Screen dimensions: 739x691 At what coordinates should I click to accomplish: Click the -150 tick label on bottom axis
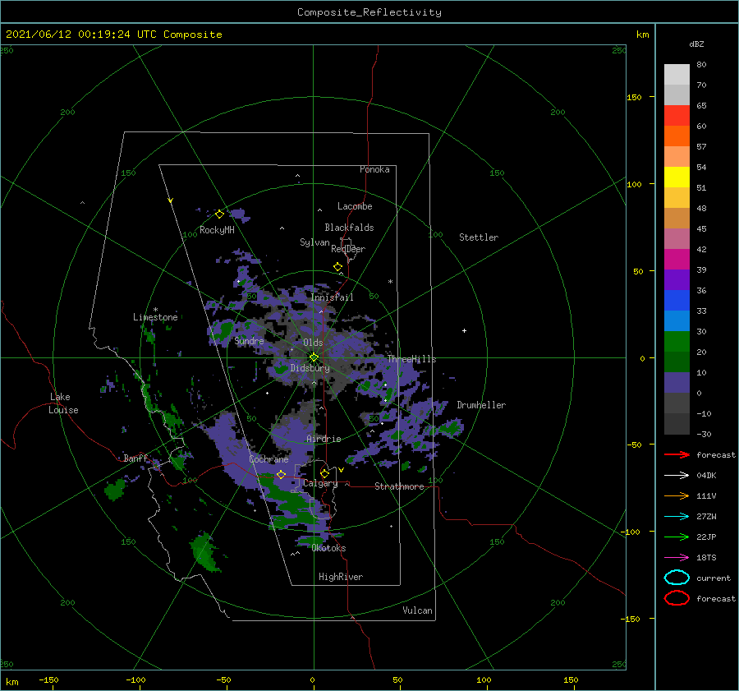point(48,679)
